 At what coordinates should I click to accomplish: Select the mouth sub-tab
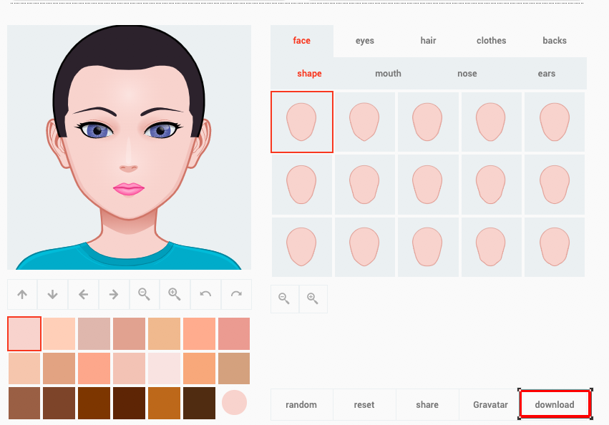(x=388, y=74)
